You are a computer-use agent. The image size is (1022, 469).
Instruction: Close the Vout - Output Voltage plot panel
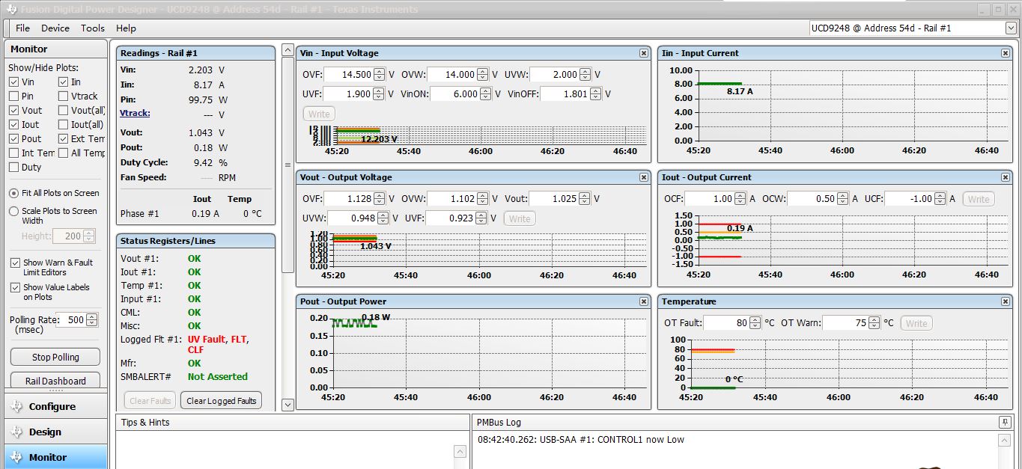pyautogui.click(x=643, y=177)
